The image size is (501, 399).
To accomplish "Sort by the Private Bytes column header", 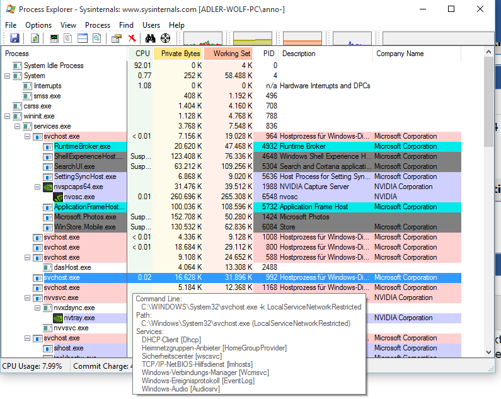I will (x=178, y=54).
